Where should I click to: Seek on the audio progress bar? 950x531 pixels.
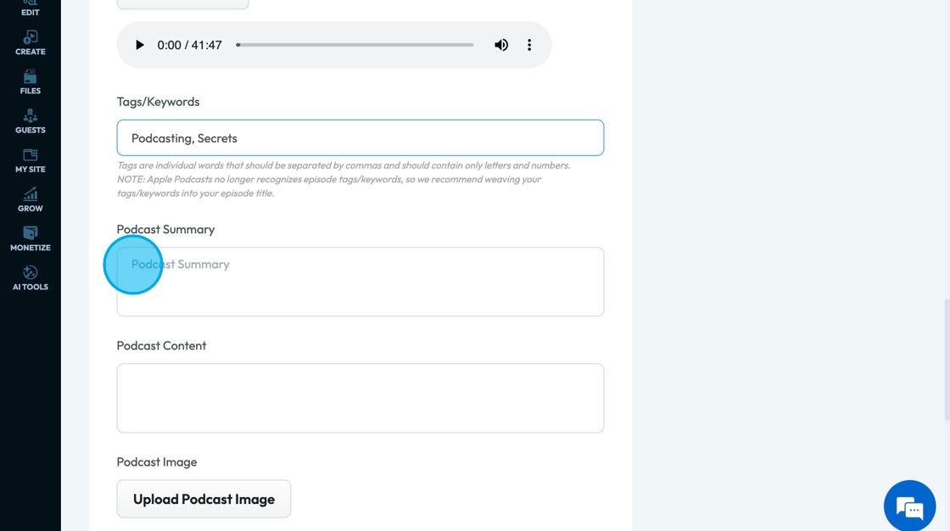pos(355,45)
